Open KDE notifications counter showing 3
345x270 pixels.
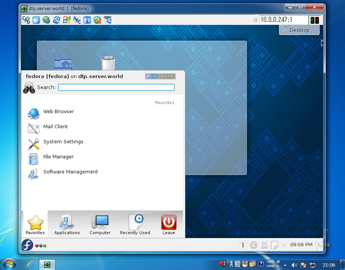(x=243, y=245)
